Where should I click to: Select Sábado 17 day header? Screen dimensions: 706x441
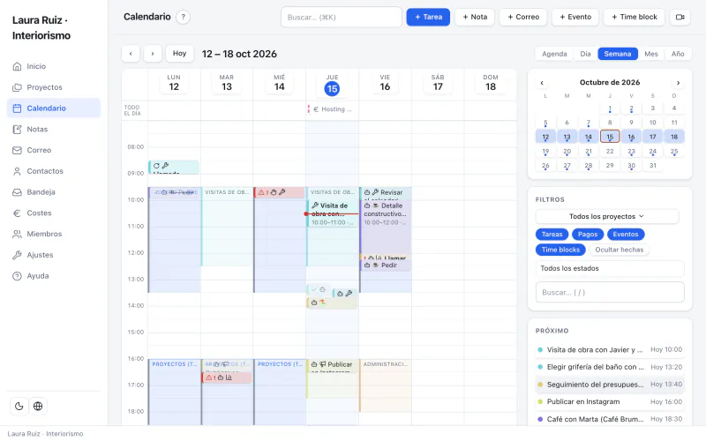(x=438, y=83)
